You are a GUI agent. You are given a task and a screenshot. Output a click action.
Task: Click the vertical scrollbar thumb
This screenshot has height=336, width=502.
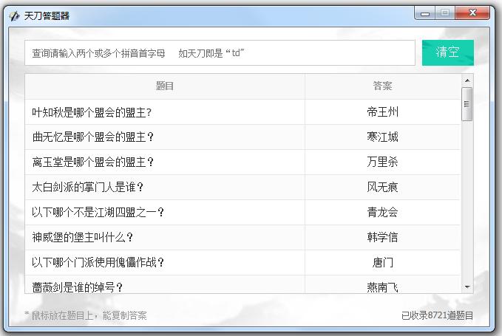[467, 104]
